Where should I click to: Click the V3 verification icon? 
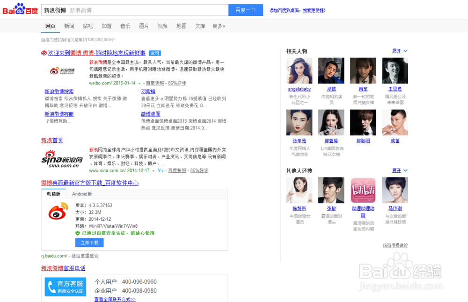click(161, 170)
